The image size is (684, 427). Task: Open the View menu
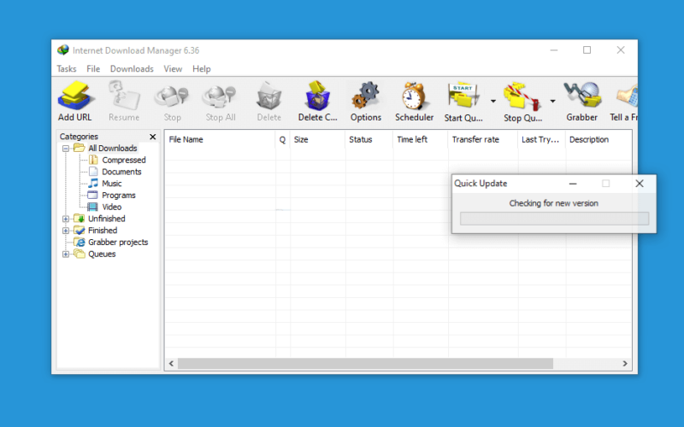click(x=173, y=69)
